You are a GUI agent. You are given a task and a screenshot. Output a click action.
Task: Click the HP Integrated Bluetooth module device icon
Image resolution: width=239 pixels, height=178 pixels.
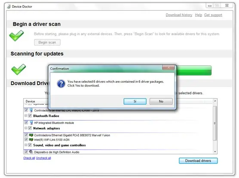pos(31,123)
